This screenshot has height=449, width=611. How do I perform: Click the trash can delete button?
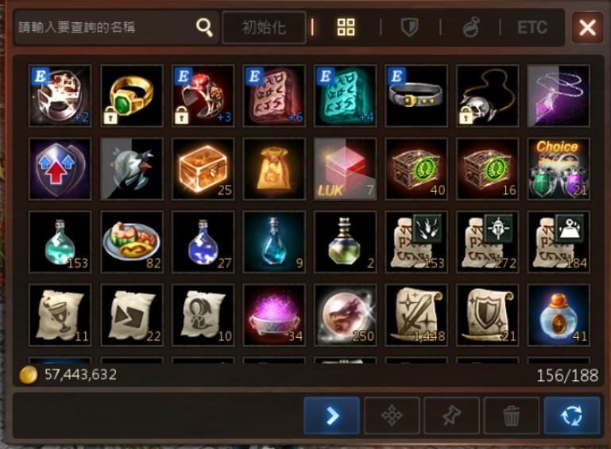coord(511,416)
